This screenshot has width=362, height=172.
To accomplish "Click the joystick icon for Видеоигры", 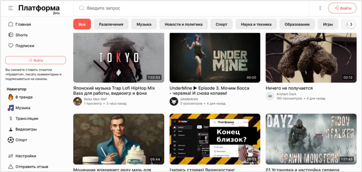I will click(x=11, y=129).
